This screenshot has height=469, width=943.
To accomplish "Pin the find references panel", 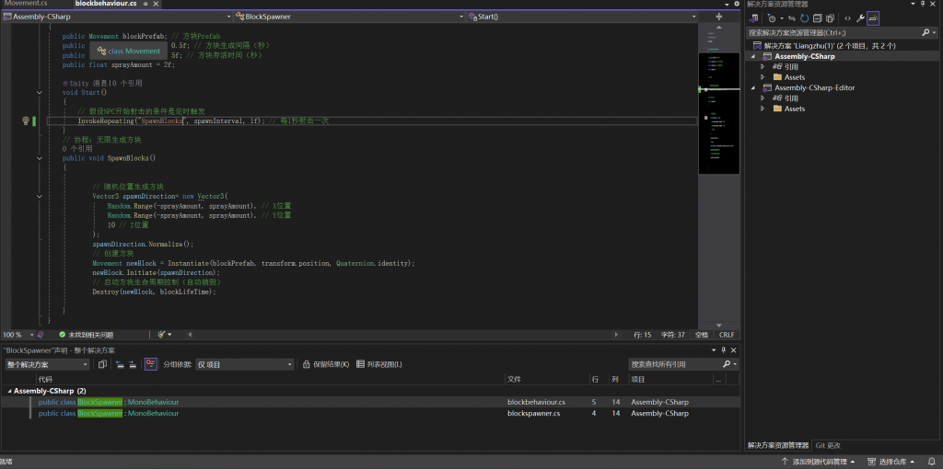I will point(724,350).
